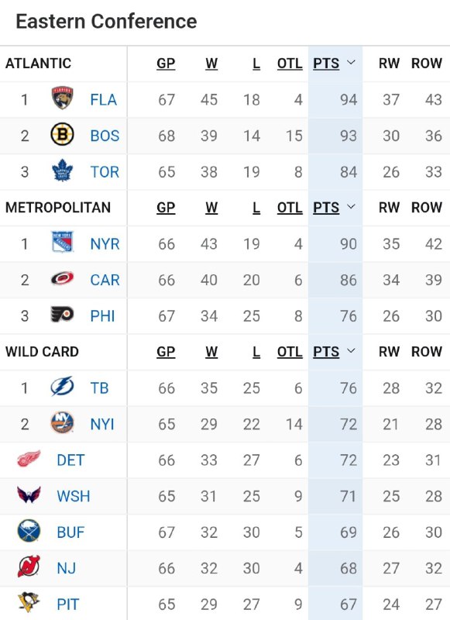450x620 pixels.
Task: Click the Detroit Red Wings logo
Action: tap(29, 459)
